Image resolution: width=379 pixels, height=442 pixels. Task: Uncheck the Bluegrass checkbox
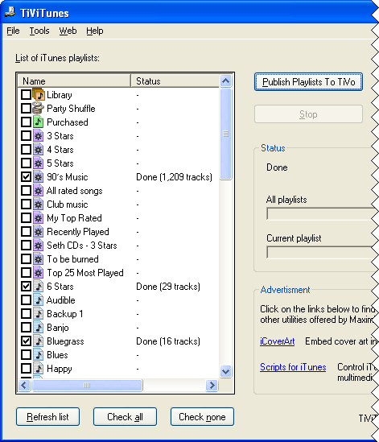tap(27, 341)
